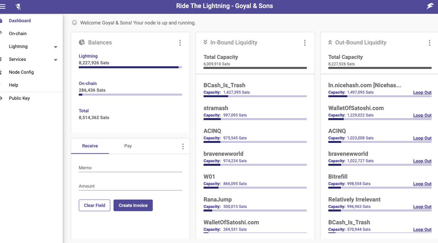Click the Memo input field
This screenshot has width=438, height=243.
[x=130, y=168]
